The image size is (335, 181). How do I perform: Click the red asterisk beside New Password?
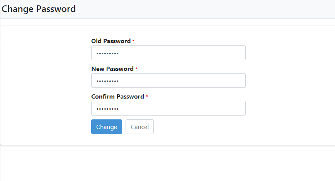[136, 68]
